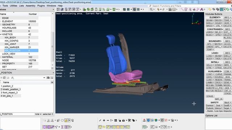
Task: Expand the MATERIAL tree node
Action: click(x=1, y=57)
